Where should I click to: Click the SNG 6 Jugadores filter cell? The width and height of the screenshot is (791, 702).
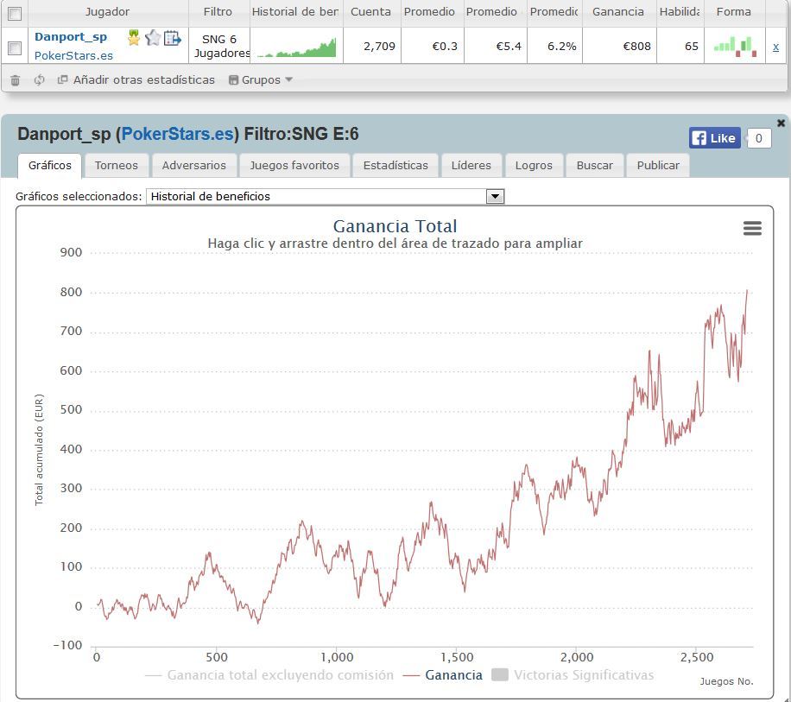[219, 47]
